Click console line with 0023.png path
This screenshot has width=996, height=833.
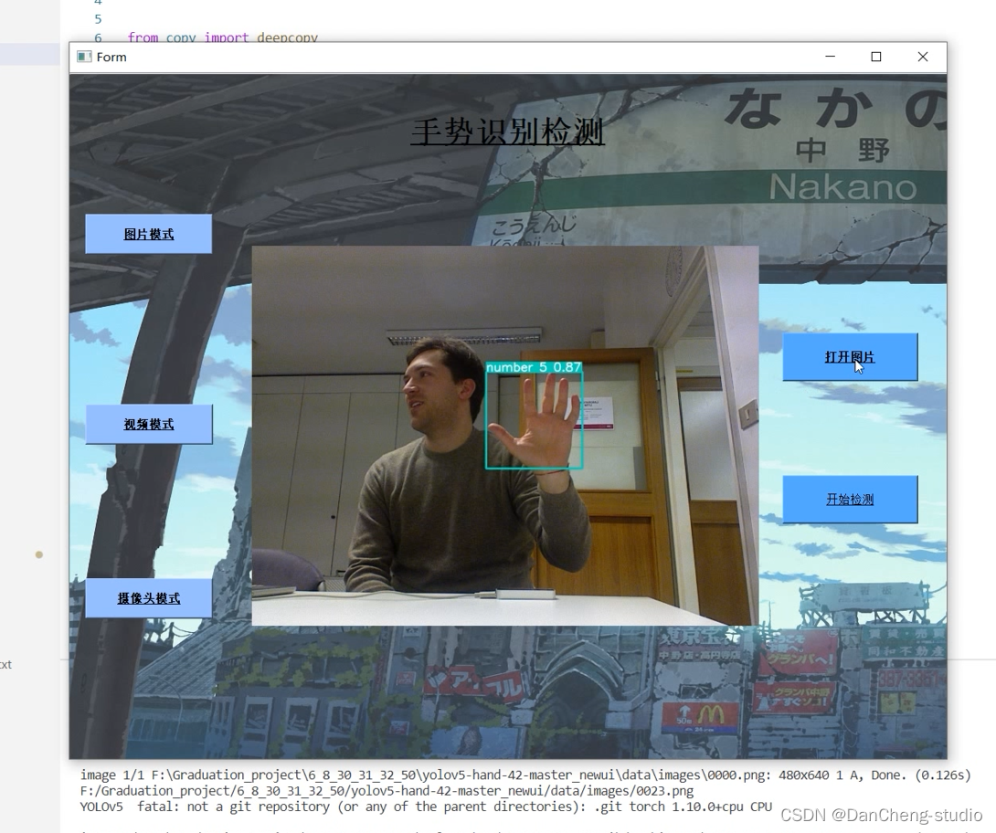point(387,790)
